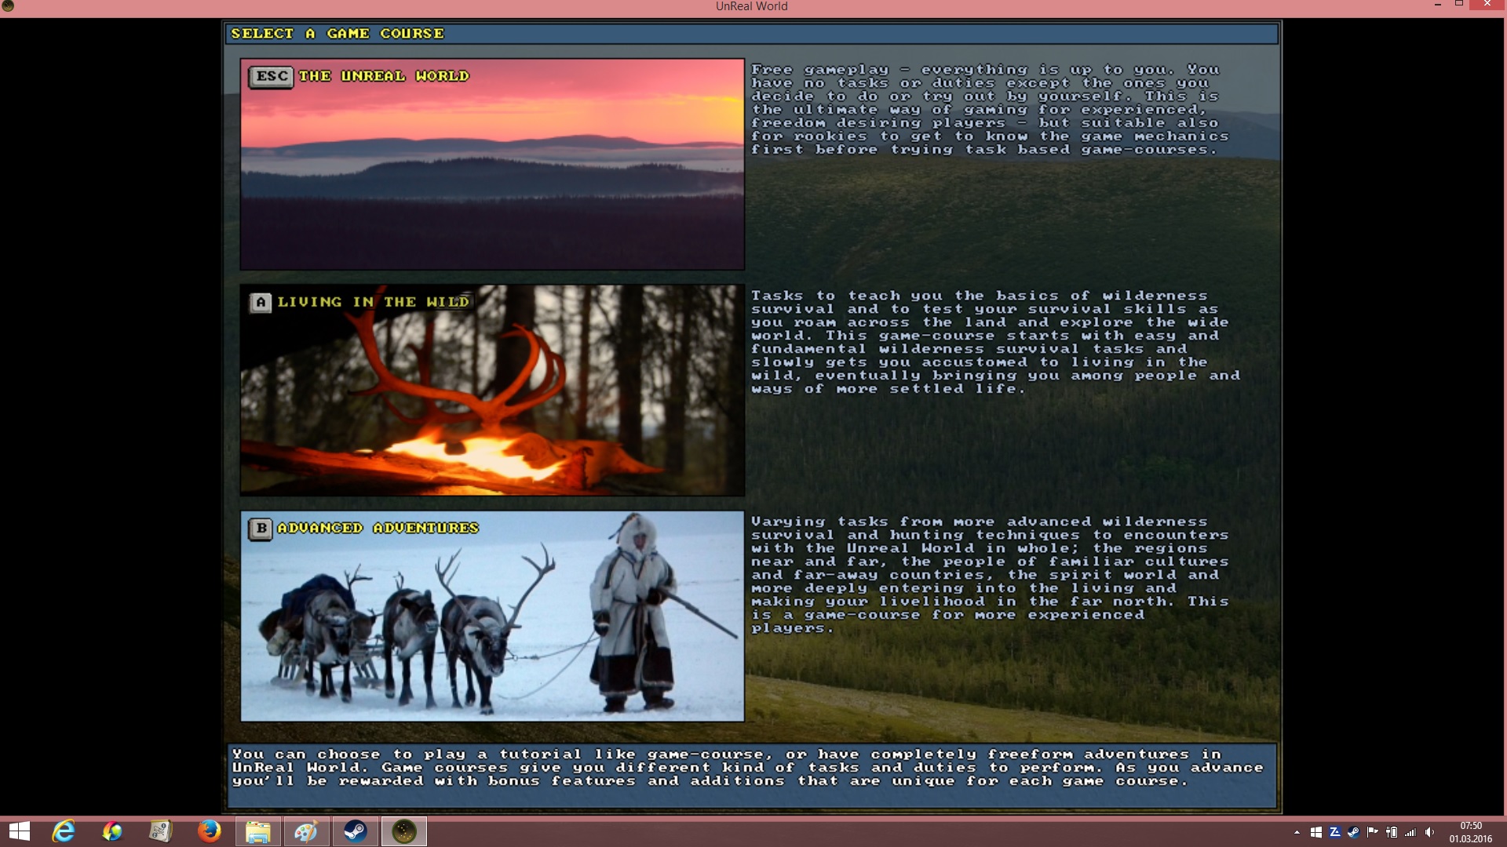Open network signal tray icon
This screenshot has height=847, width=1507.
point(1410,832)
